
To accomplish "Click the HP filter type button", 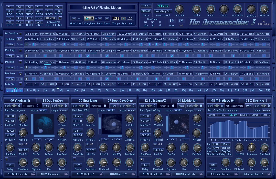I will coord(88,144).
